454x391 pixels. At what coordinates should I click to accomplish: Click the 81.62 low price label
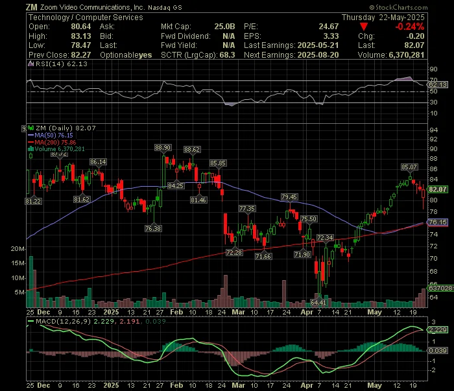[82, 200]
